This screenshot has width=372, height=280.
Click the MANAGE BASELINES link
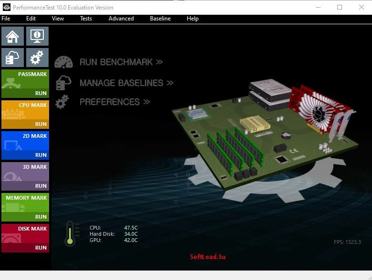pos(126,83)
